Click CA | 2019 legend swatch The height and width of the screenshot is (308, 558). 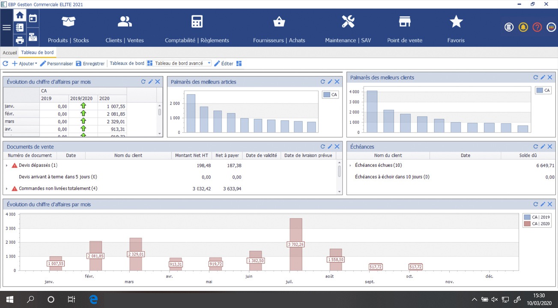(528, 217)
